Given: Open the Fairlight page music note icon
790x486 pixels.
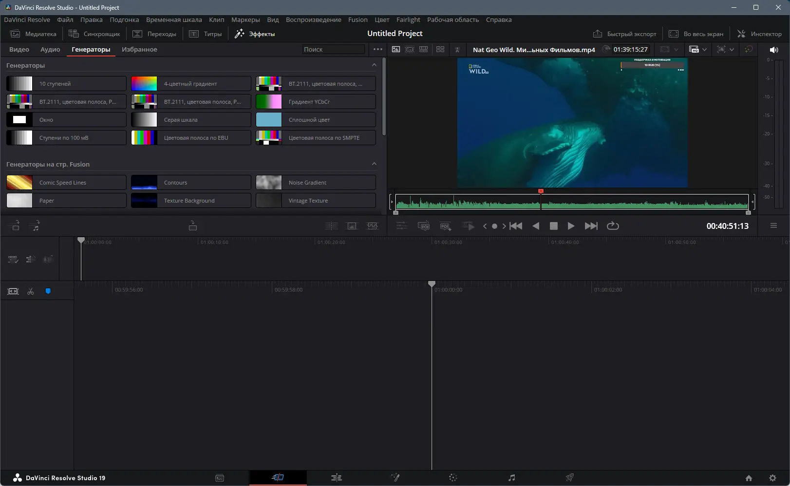Looking at the screenshot, I should [511, 478].
